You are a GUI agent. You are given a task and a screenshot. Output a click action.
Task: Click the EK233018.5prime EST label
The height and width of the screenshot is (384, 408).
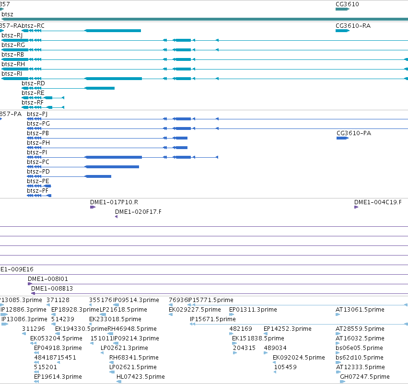(x=115, y=319)
